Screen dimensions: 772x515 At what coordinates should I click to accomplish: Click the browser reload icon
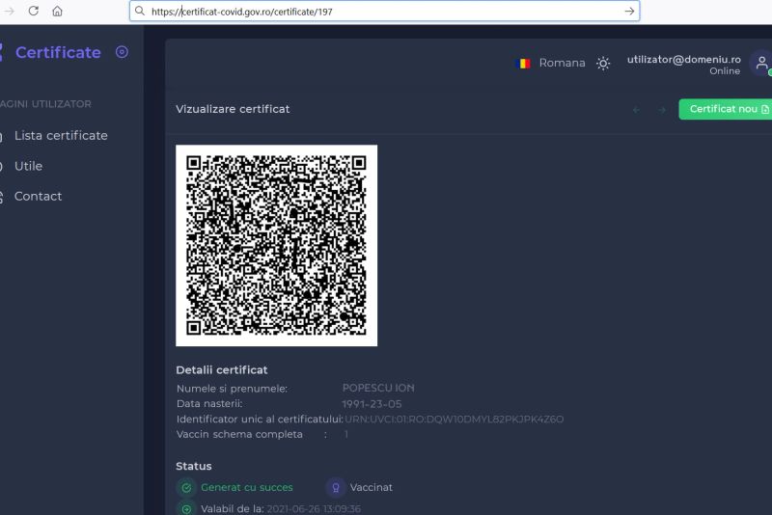point(34,11)
